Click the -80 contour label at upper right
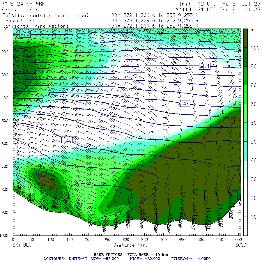262x262 pixels. coord(205,33)
